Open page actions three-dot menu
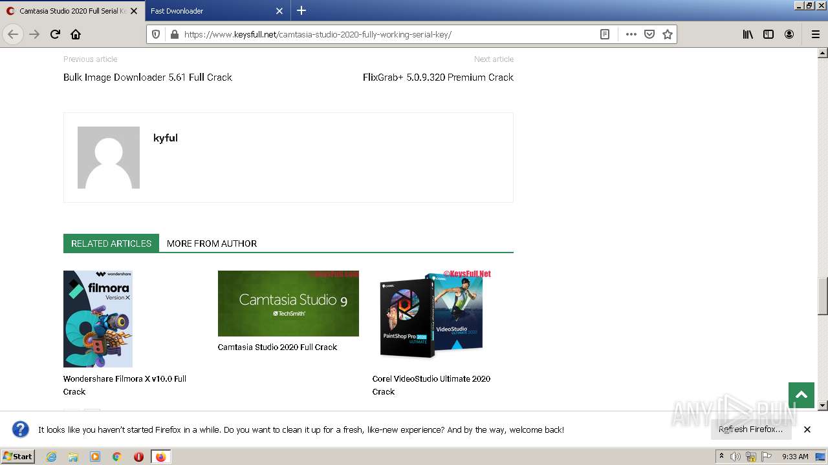This screenshot has height=465, width=828. 631,34
